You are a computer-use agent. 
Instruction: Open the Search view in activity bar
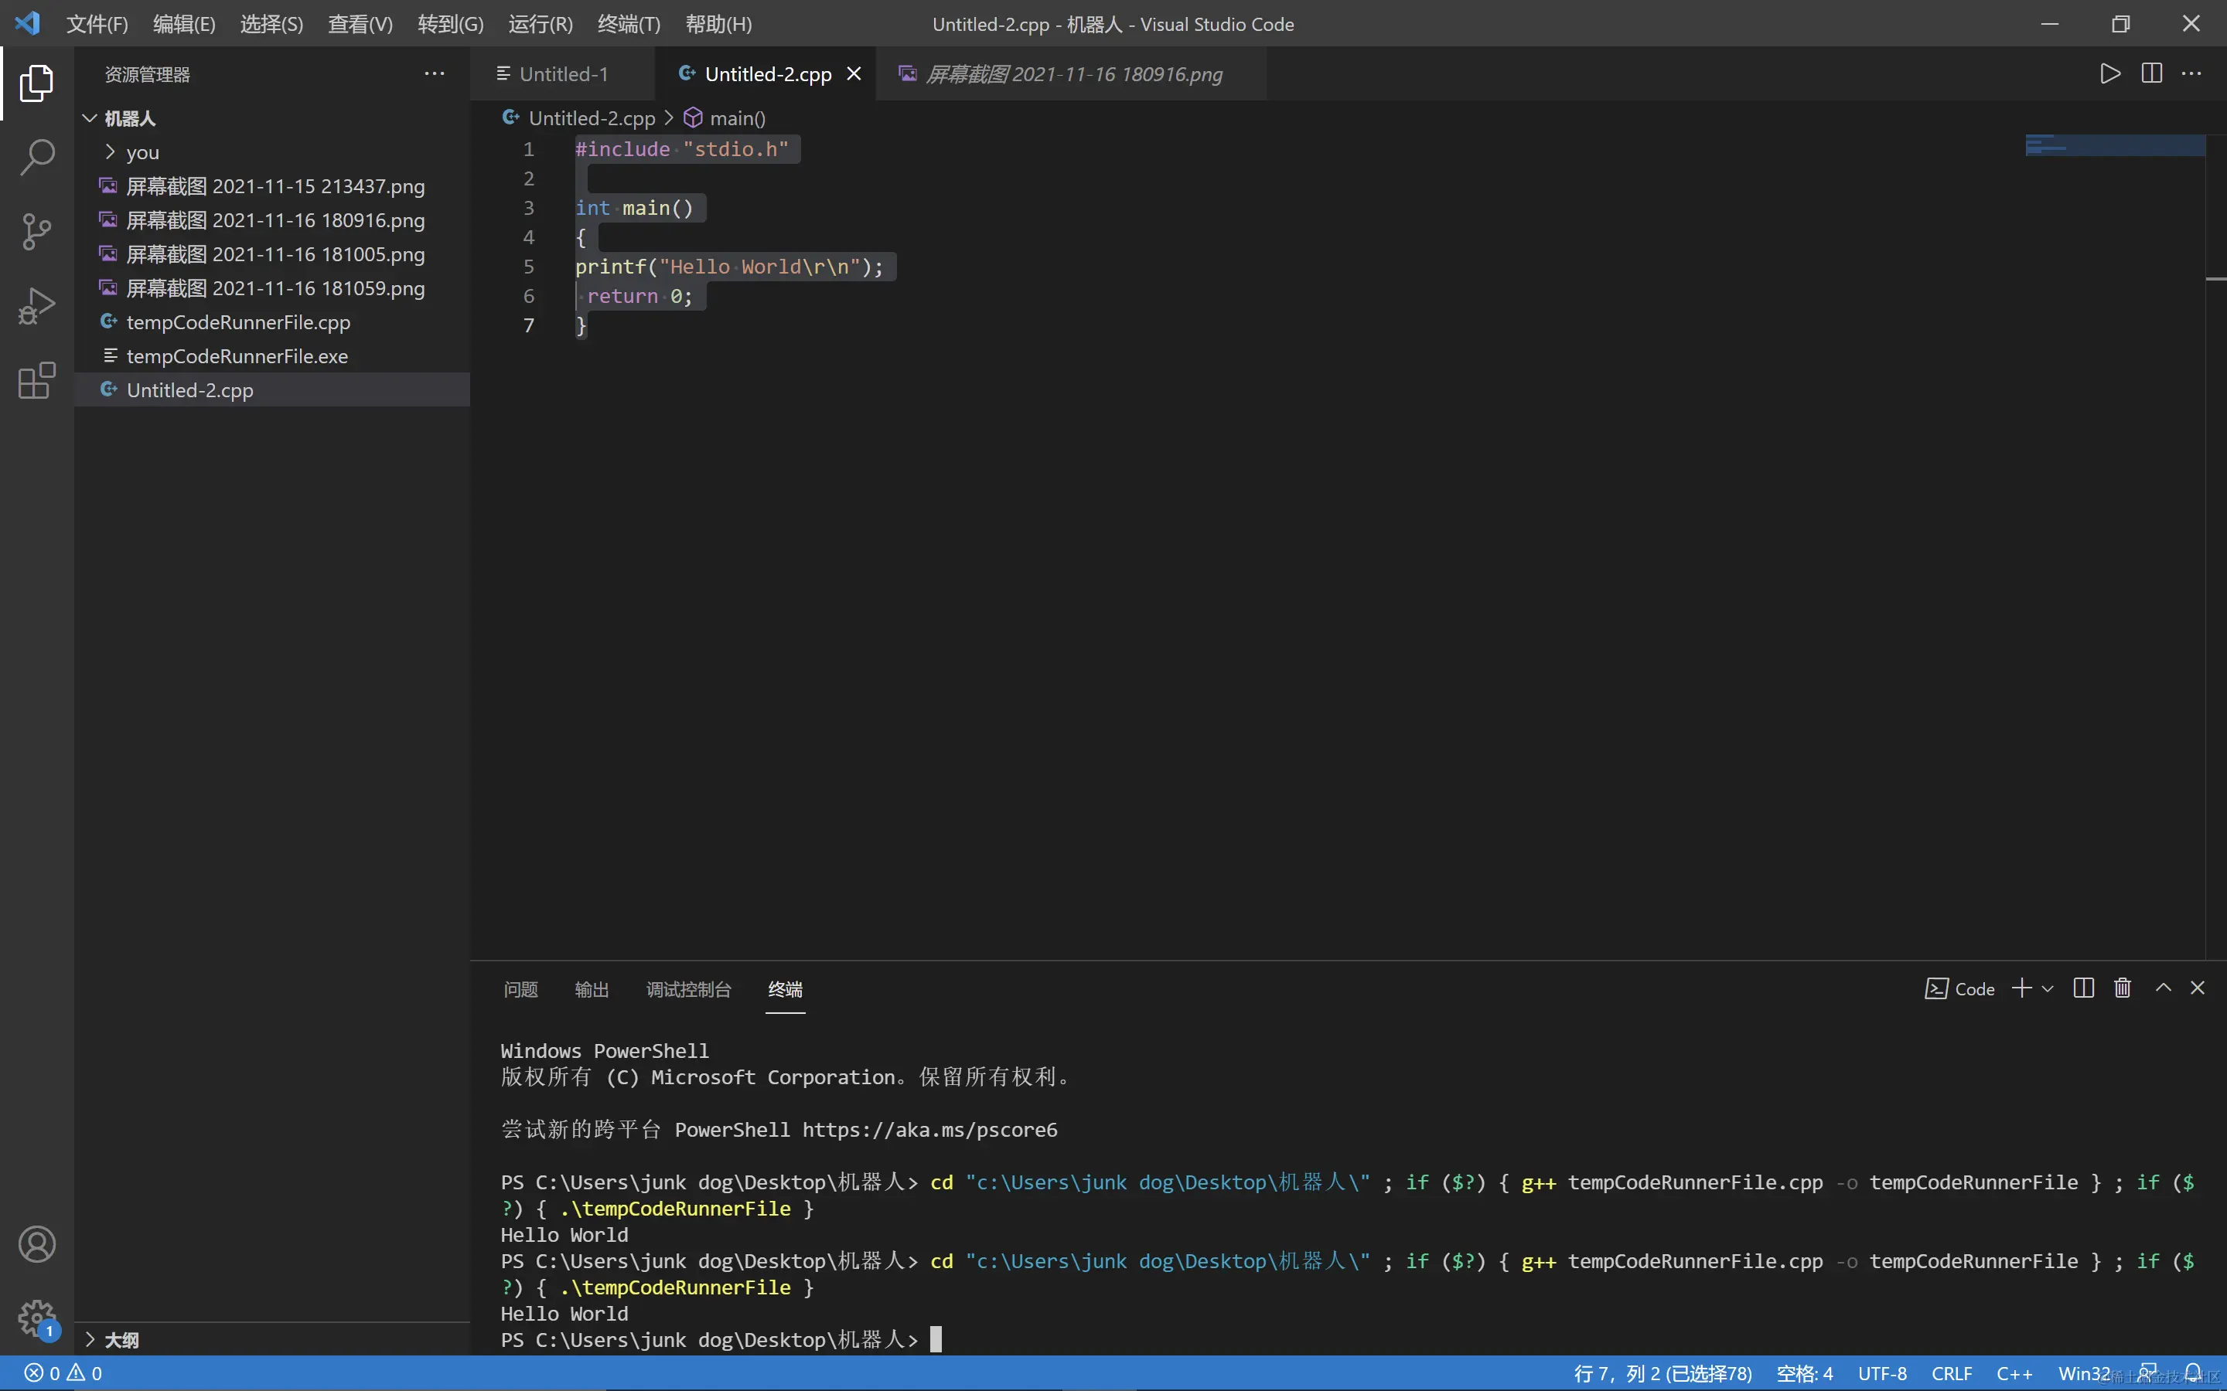click(37, 158)
